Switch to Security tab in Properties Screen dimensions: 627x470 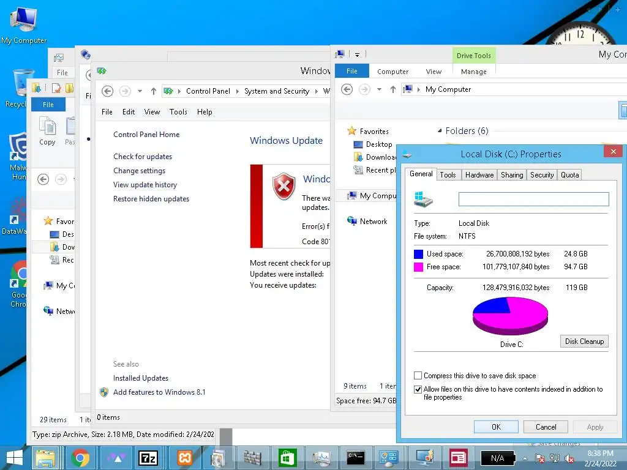tap(542, 174)
